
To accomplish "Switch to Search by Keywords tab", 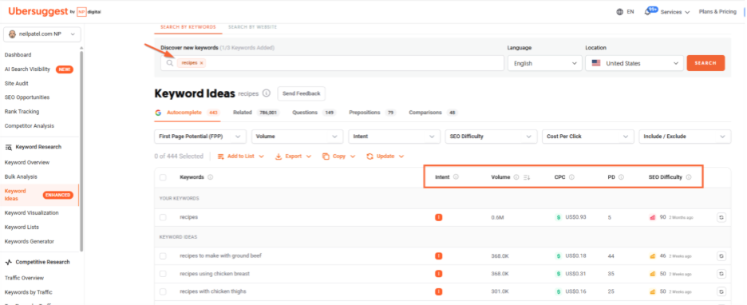I will [188, 27].
